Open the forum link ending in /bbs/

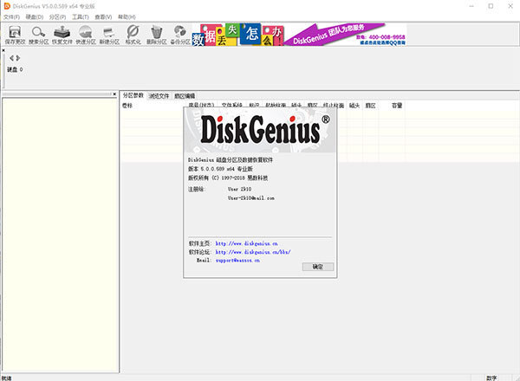click(x=253, y=252)
